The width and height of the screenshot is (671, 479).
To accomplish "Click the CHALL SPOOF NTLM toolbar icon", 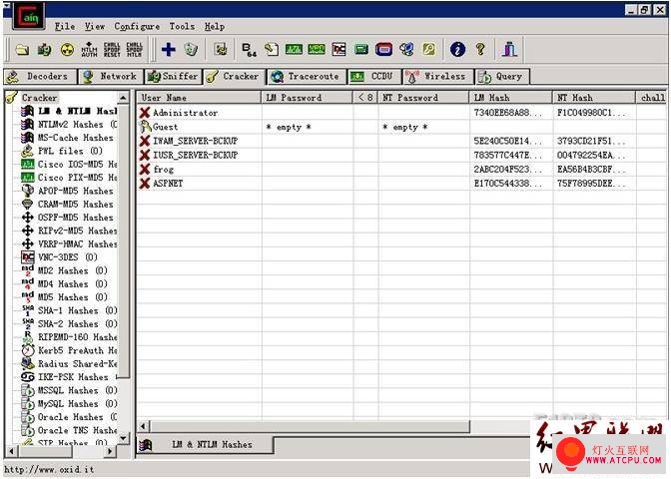I will (134, 50).
